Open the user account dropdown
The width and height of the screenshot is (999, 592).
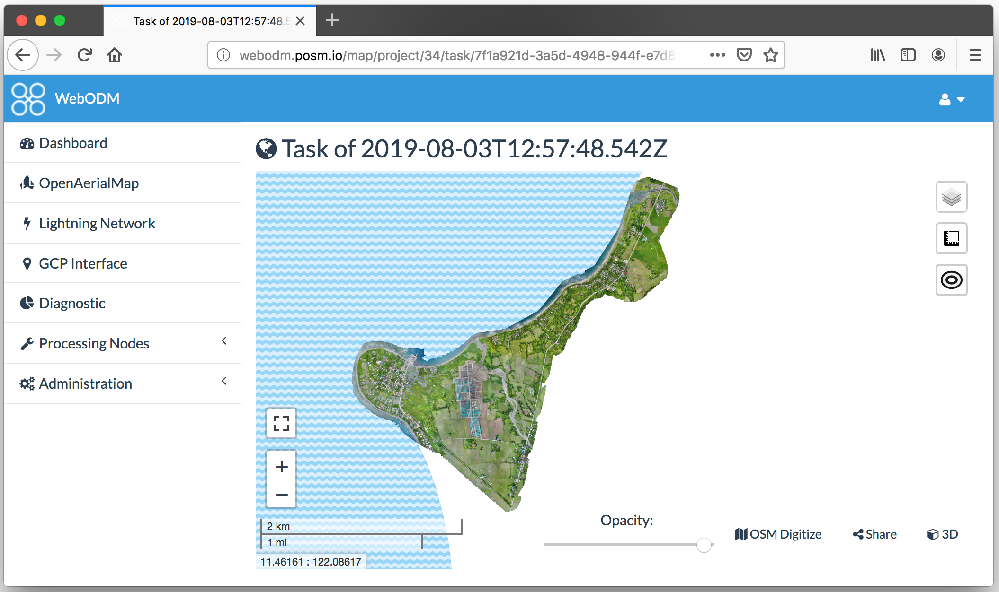pyautogui.click(x=952, y=99)
